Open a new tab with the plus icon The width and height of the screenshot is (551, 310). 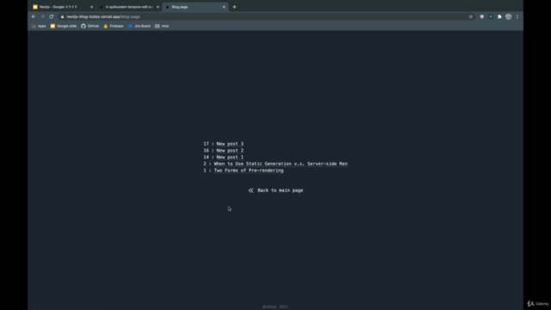tap(234, 7)
